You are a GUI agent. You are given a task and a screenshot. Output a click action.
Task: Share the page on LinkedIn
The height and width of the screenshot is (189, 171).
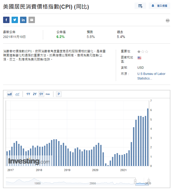(23, 20)
